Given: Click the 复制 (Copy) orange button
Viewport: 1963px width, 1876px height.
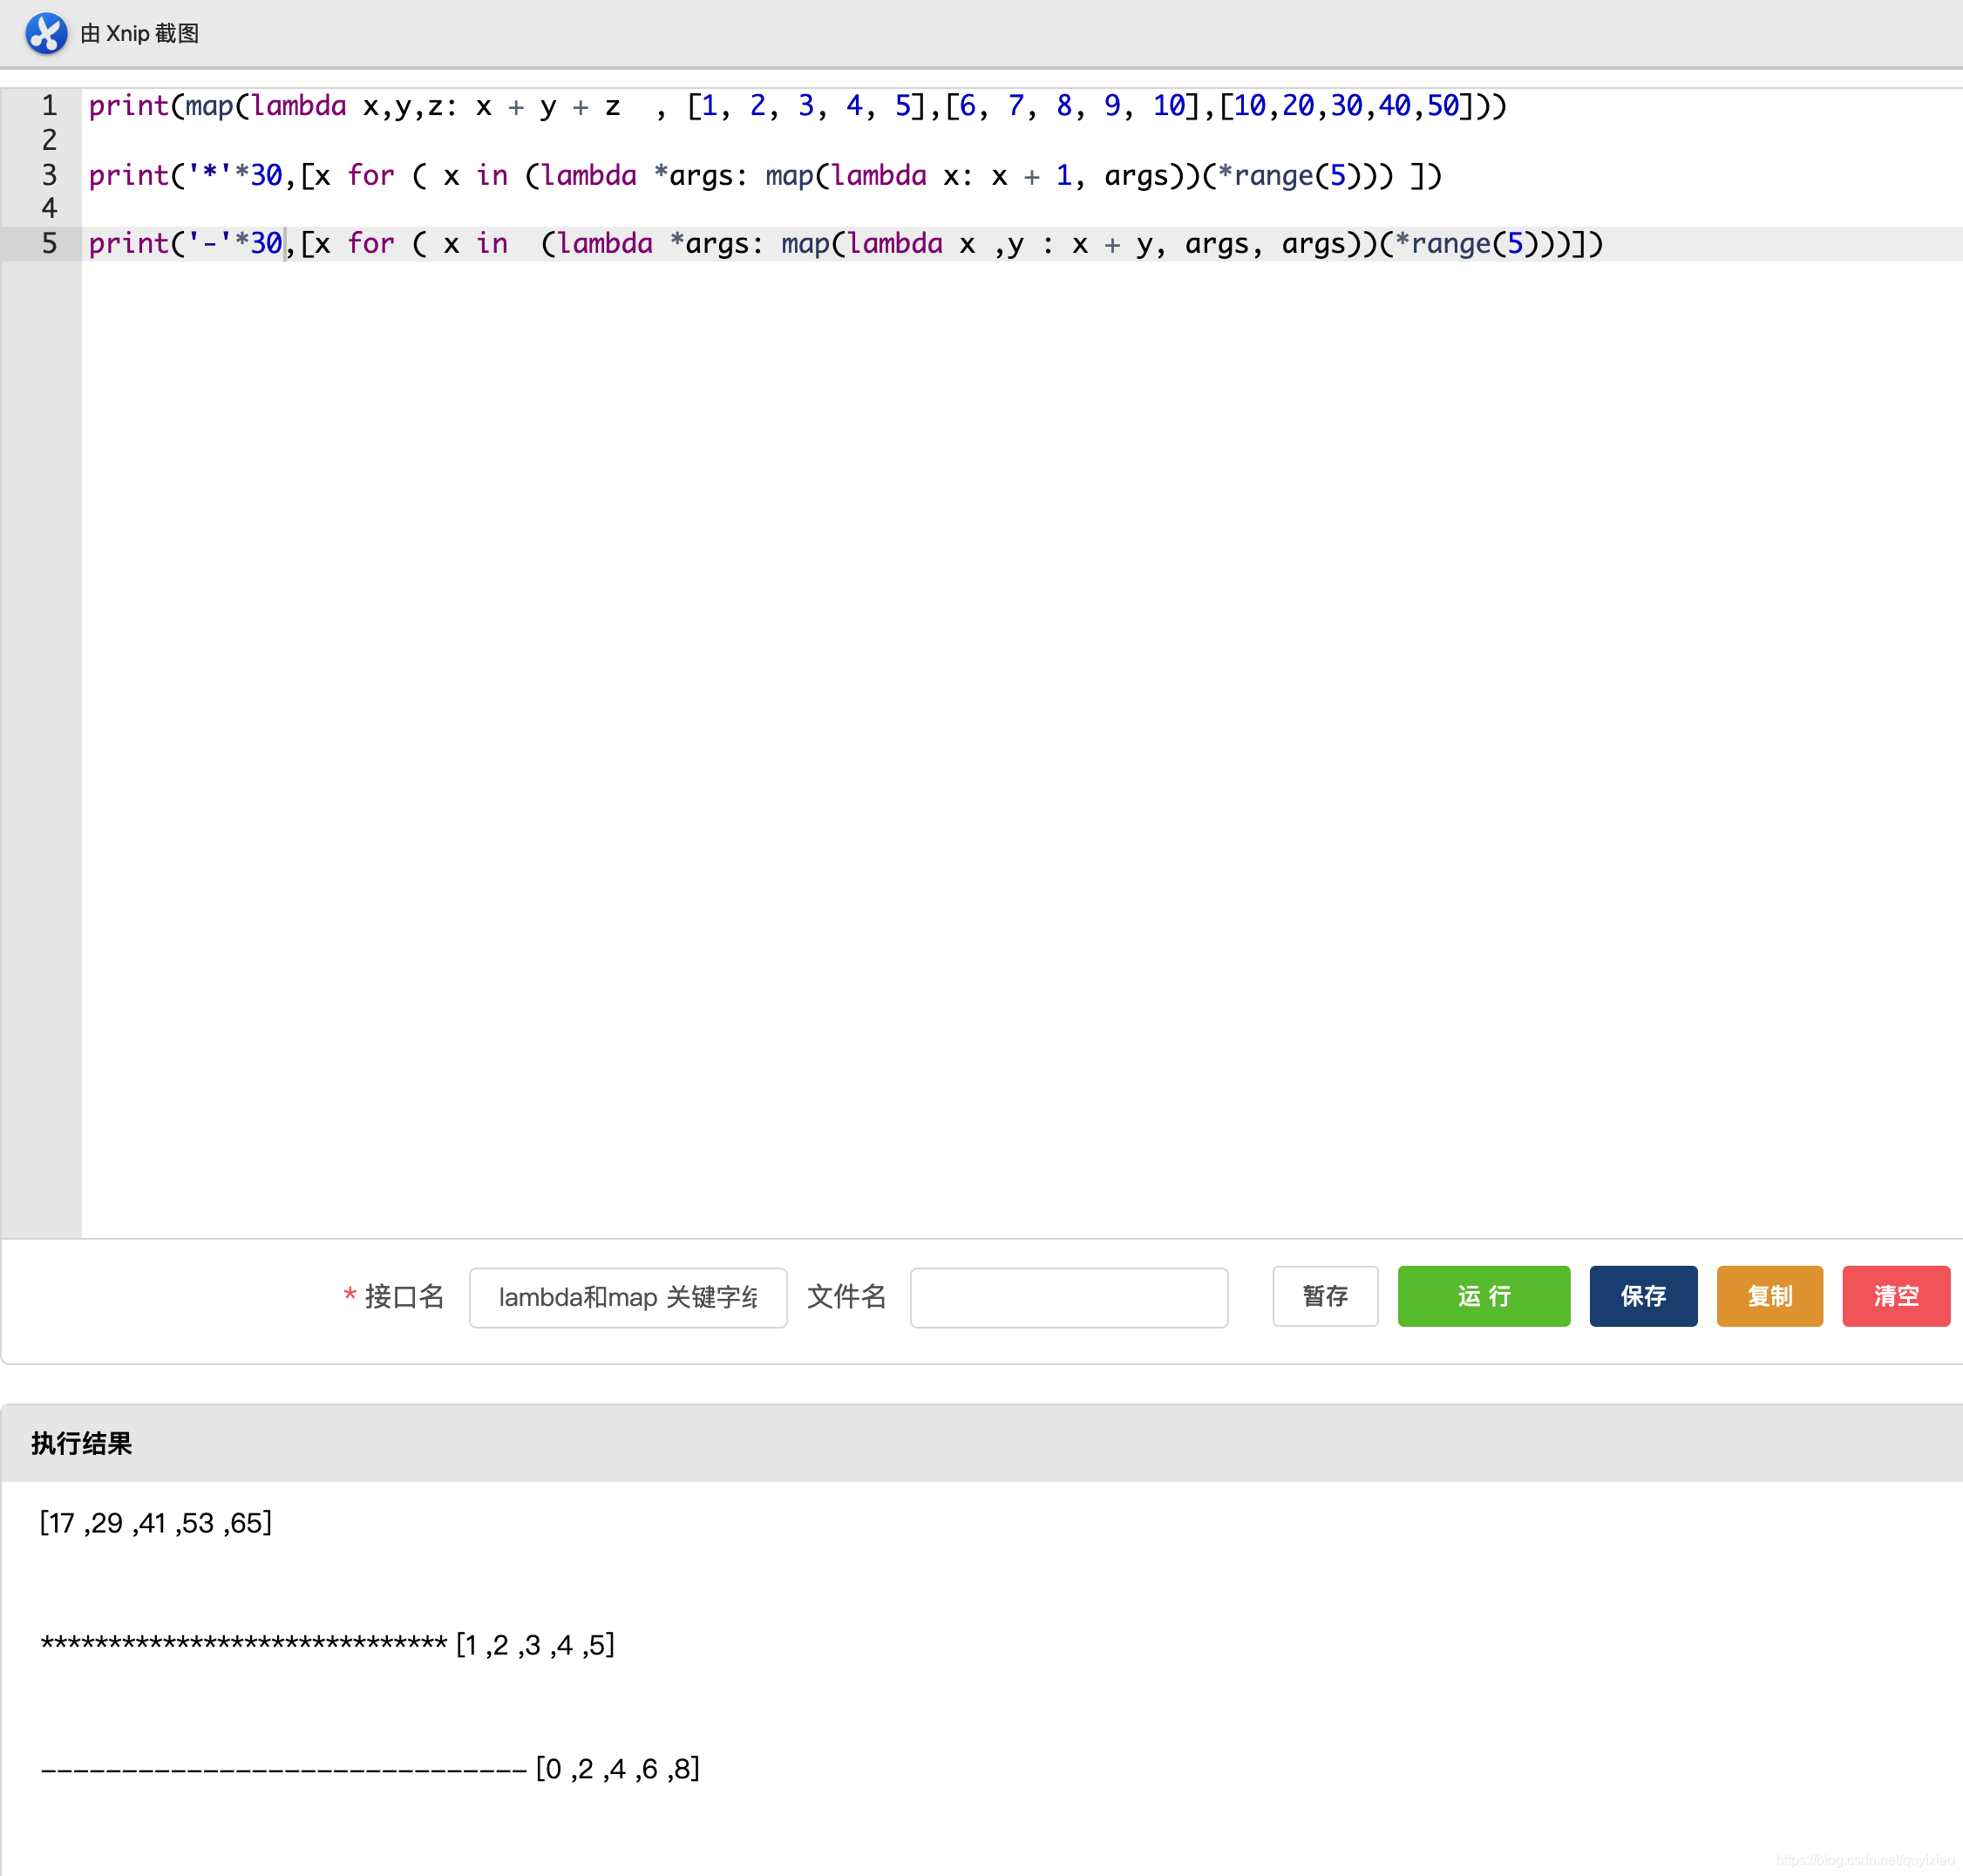Looking at the screenshot, I should pyautogui.click(x=1769, y=1296).
